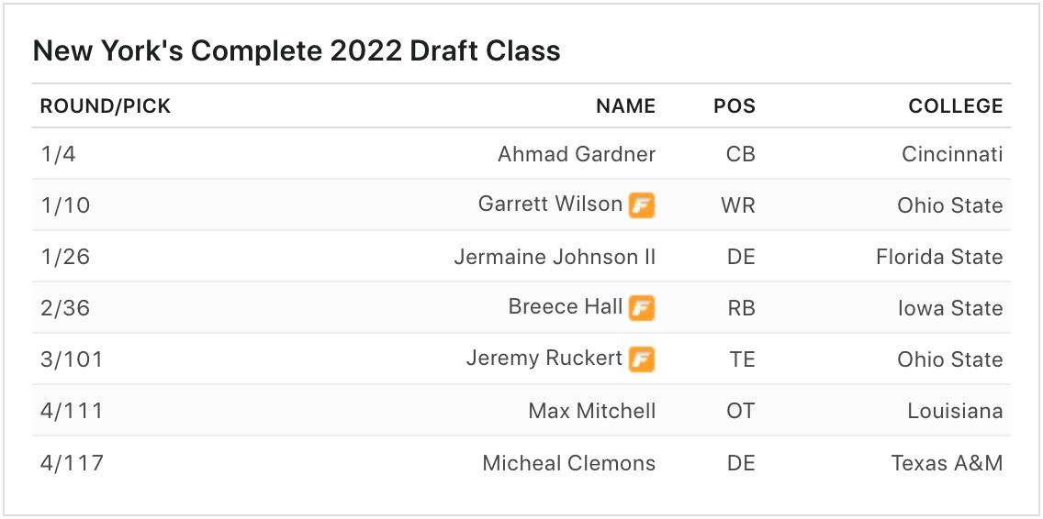Open Breece Hall's player name link
The width and height of the screenshot is (1043, 519).
coord(566,307)
